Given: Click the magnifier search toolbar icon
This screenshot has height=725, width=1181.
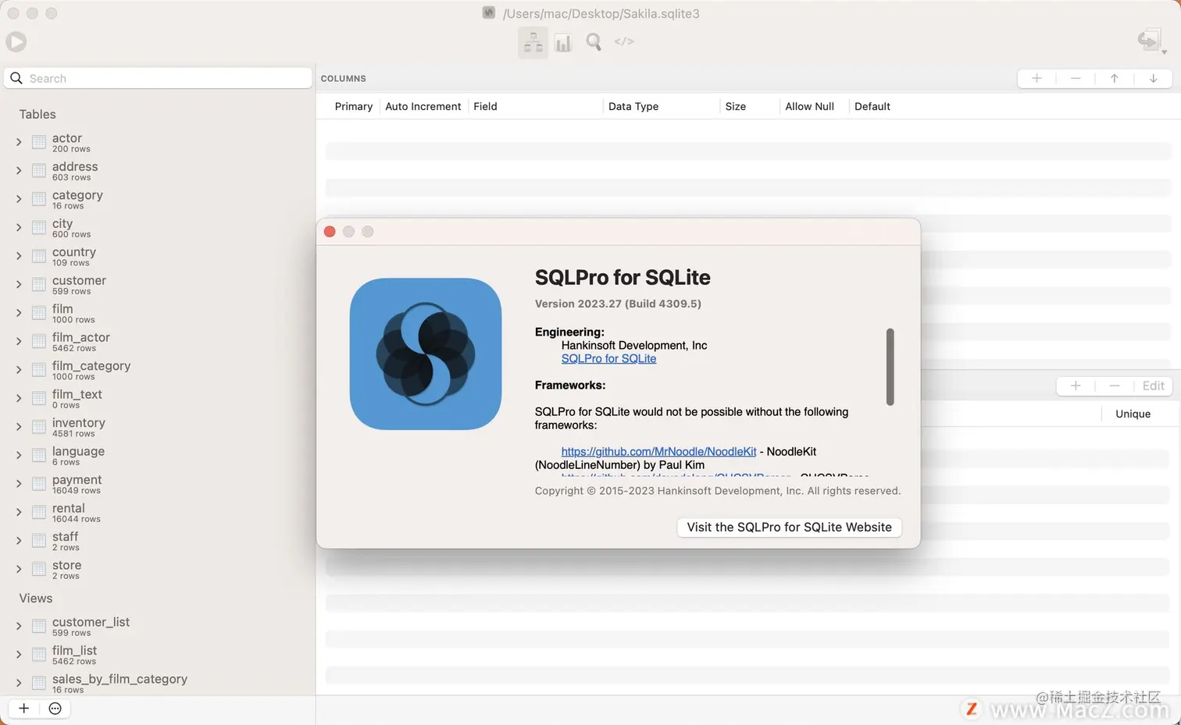Looking at the screenshot, I should point(594,42).
